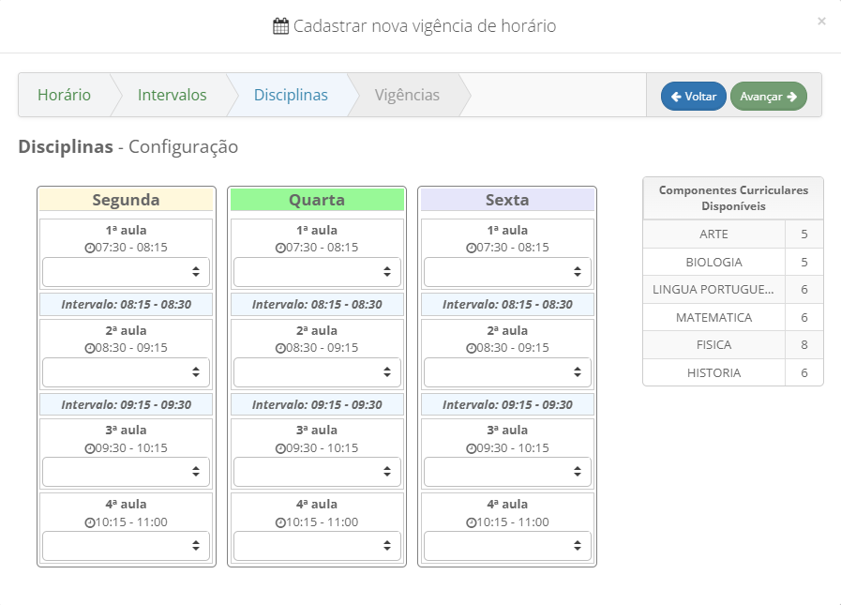This screenshot has height=605, width=841.
Task: Click the count 8 beside FISICA
Action: click(804, 344)
